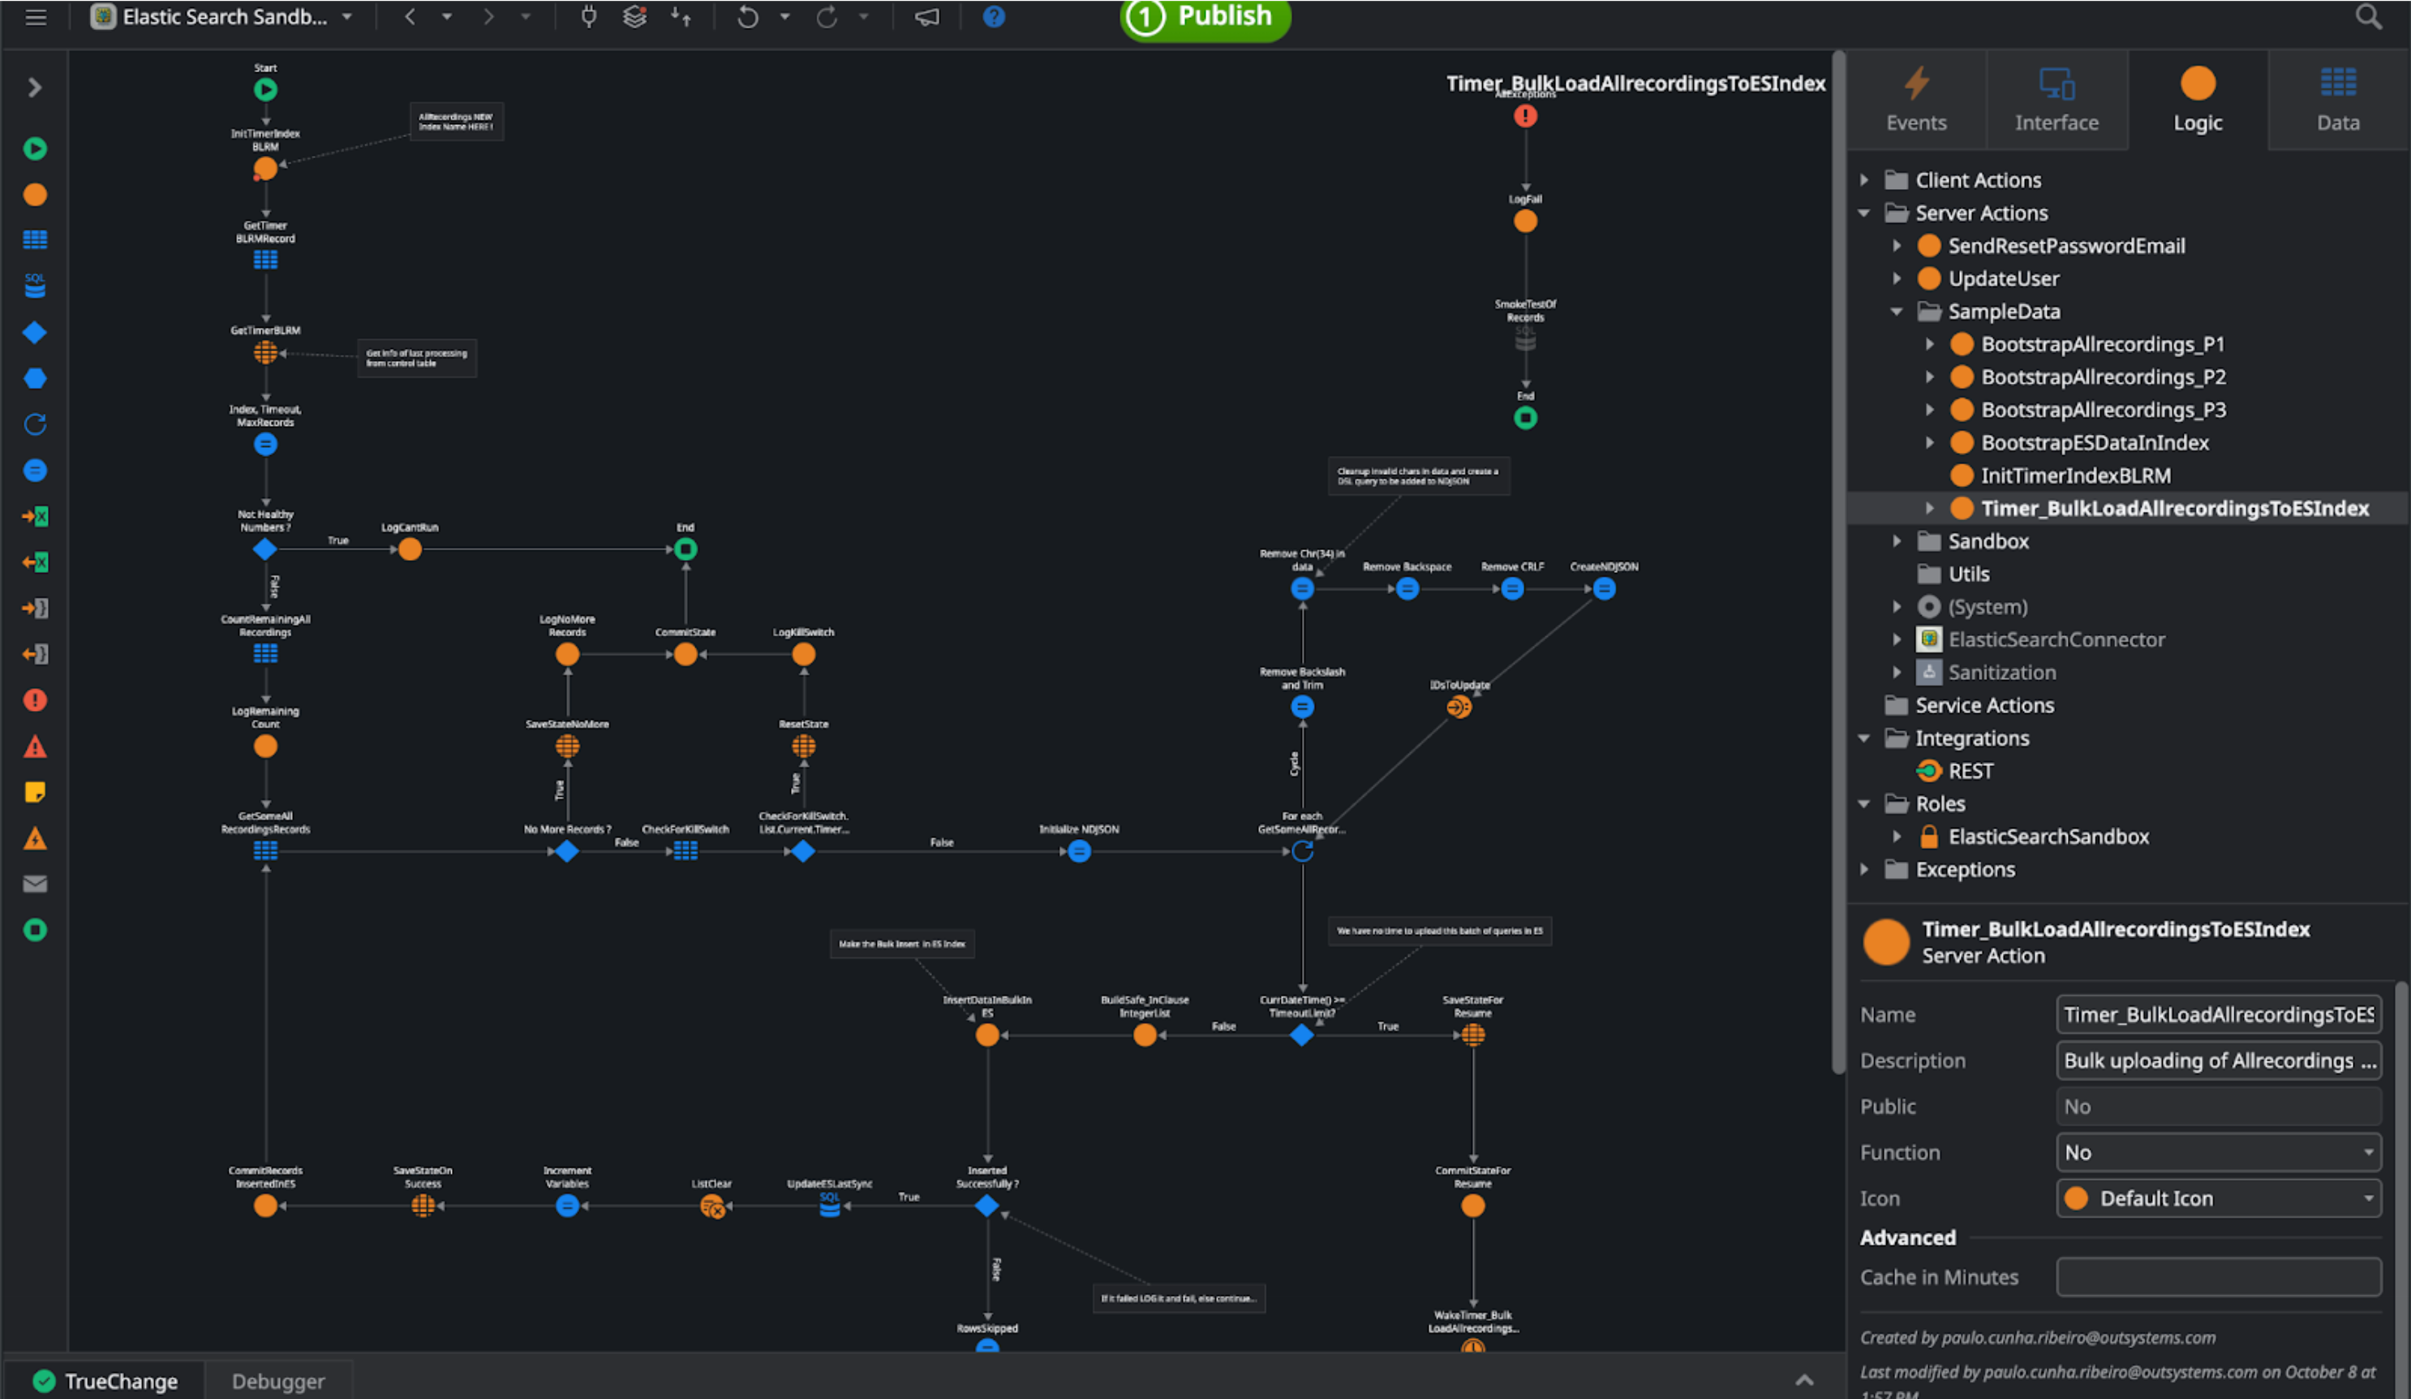Click the search magnifier icon
Viewport: 2411px width, 1399px height.
(2368, 17)
